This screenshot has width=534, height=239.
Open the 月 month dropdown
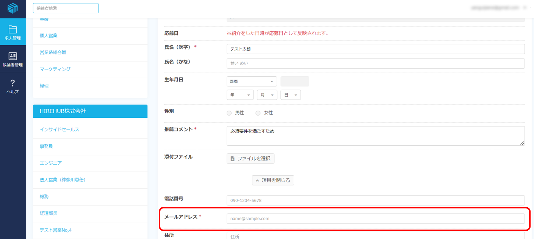click(267, 95)
